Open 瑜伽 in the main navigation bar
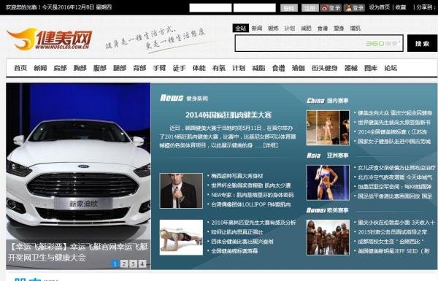 click(299, 68)
